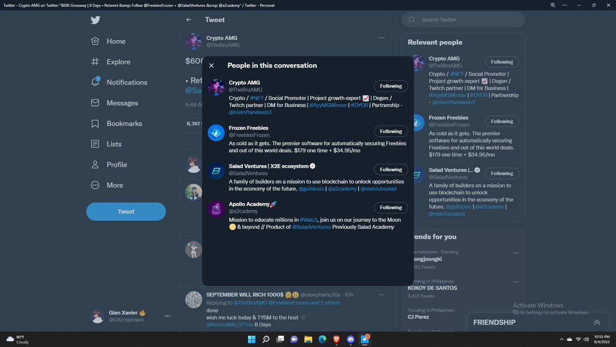Click Frozen Freebies avatar in the dialog
Image resolution: width=616 pixels, height=347 pixels.
click(x=216, y=133)
